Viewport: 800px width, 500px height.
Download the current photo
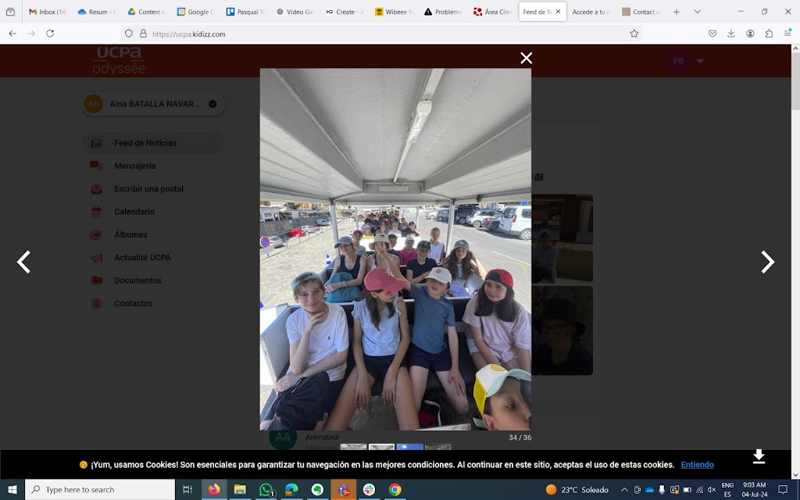[x=759, y=456]
